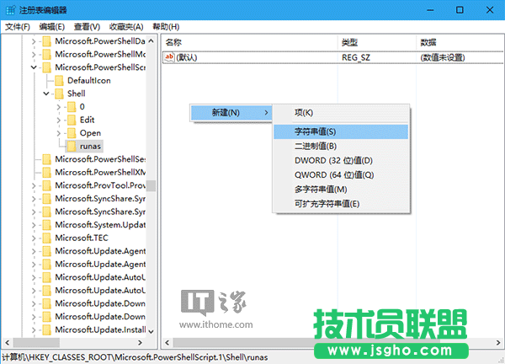Viewport: 505px width, 364px height.
Task: Click Microsoft.ProvTool.Prov folder icon
Action: (x=47, y=185)
